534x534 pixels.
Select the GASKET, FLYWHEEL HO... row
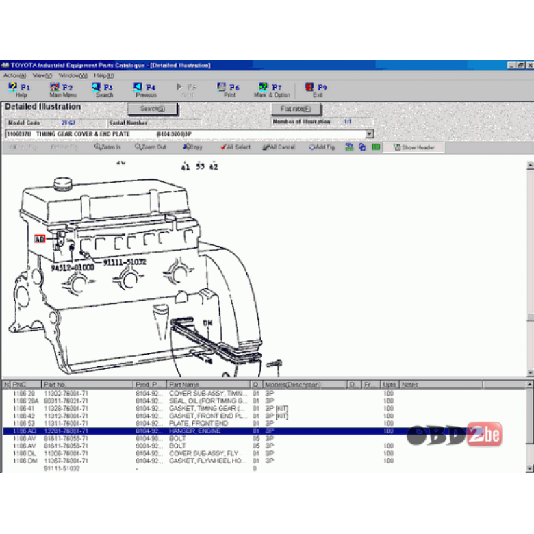pos(264,461)
